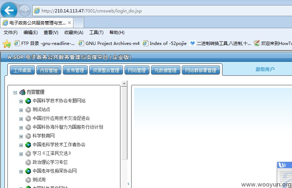Screen dimensions: 292x188
Task: Go back with the browser Back arrow
Action: [x=8, y=10]
